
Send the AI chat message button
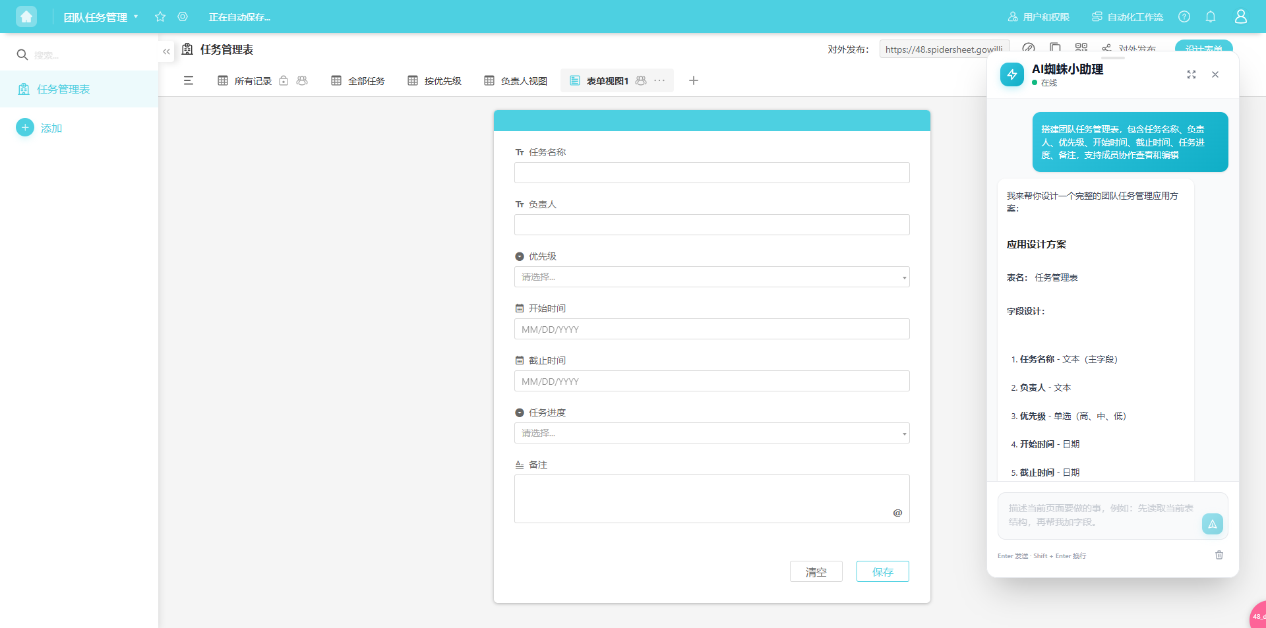1213,524
